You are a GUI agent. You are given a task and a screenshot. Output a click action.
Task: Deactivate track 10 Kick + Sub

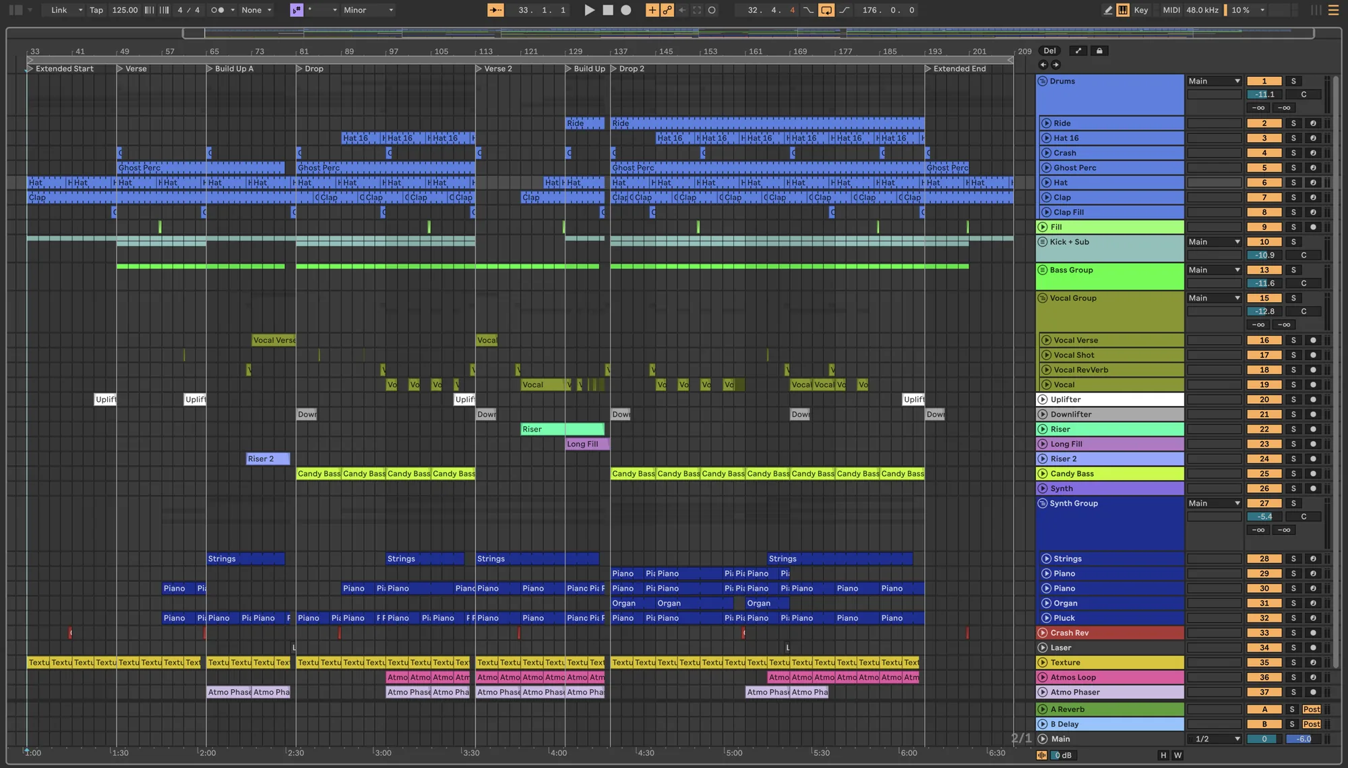click(x=1264, y=242)
